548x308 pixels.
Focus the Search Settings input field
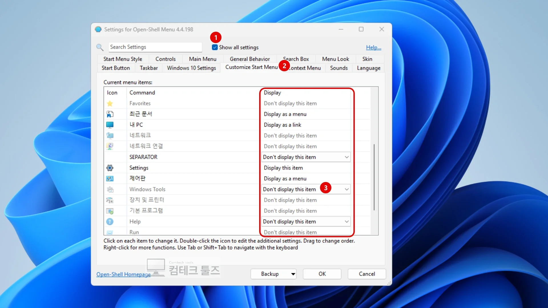tap(155, 47)
